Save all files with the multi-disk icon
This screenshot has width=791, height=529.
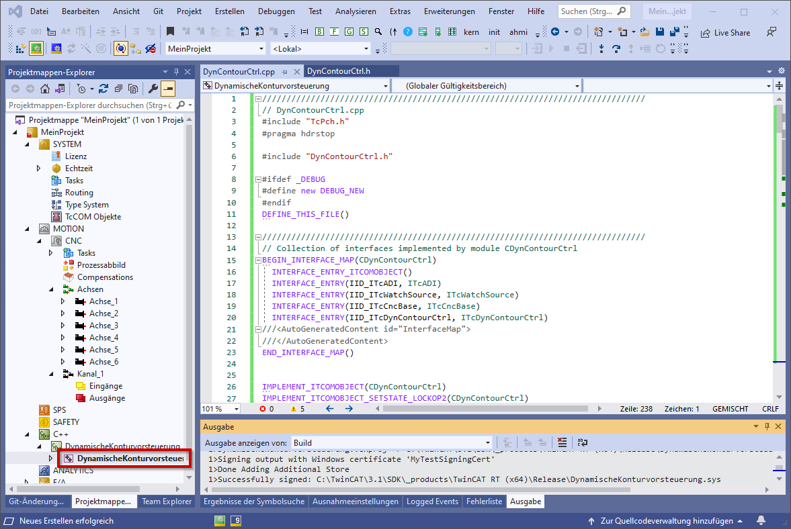click(675, 32)
